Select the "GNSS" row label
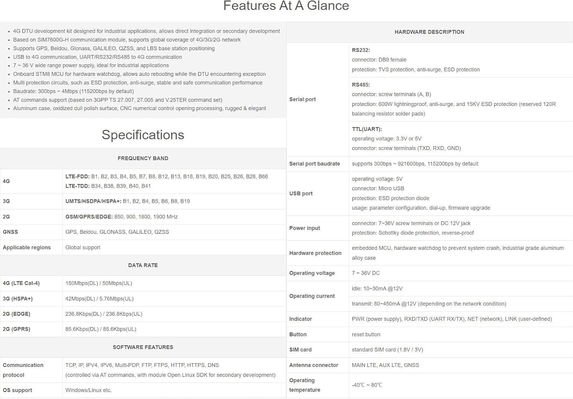Viewport: 573px width, 399px height. 10,232
